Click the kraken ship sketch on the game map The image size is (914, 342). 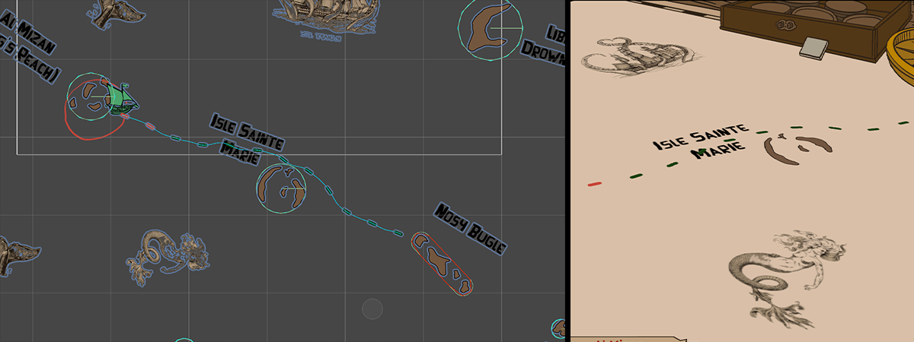click(x=638, y=58)
